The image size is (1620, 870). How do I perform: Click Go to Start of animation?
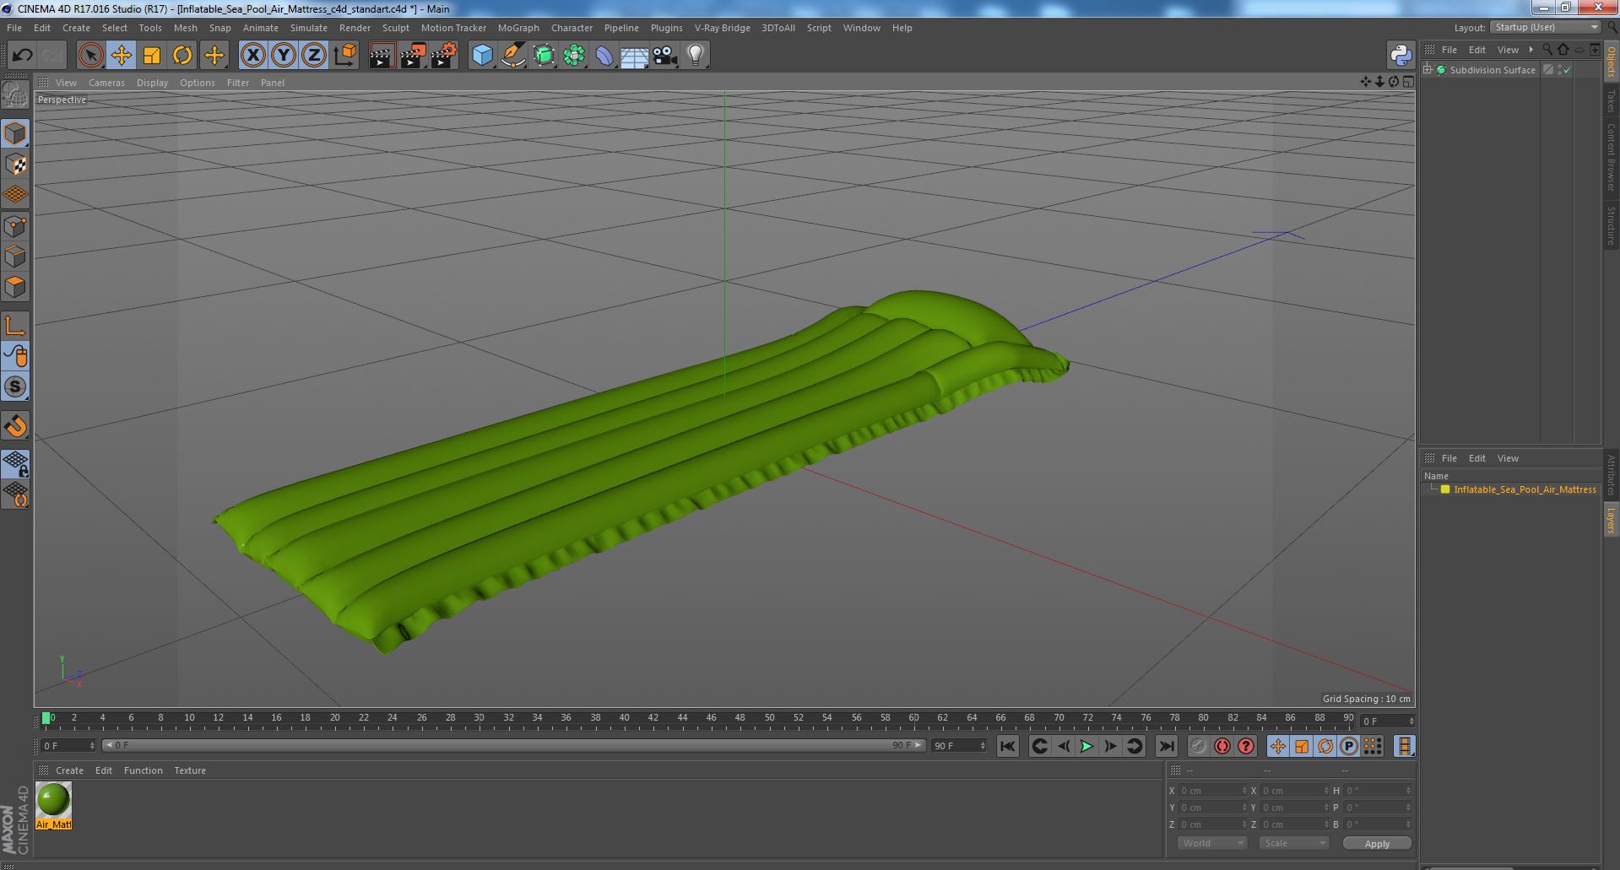click(x=1007, y=746)
